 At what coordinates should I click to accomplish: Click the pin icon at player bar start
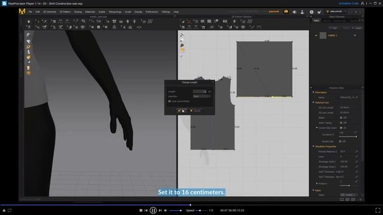pyautogui.click(x=4, y=210)
